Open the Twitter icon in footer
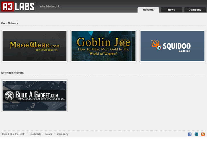 pos(196,134)
